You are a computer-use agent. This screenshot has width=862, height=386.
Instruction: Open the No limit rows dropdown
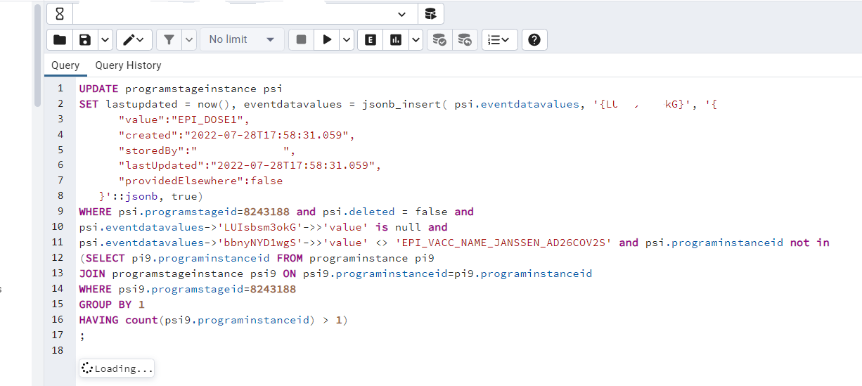click(x=242, y=40)
